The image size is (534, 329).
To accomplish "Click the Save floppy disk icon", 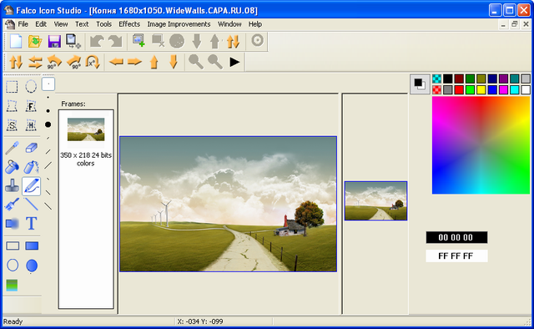I will pyautogui.click(x=54, y=41).
